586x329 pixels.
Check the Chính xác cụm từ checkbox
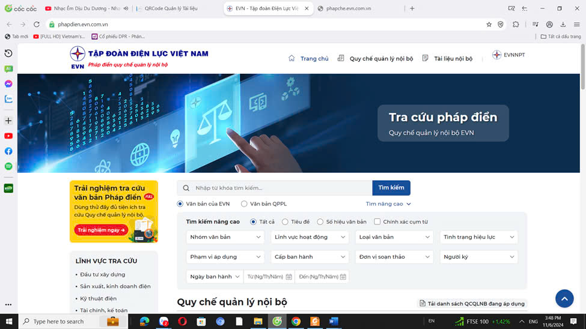377,222
